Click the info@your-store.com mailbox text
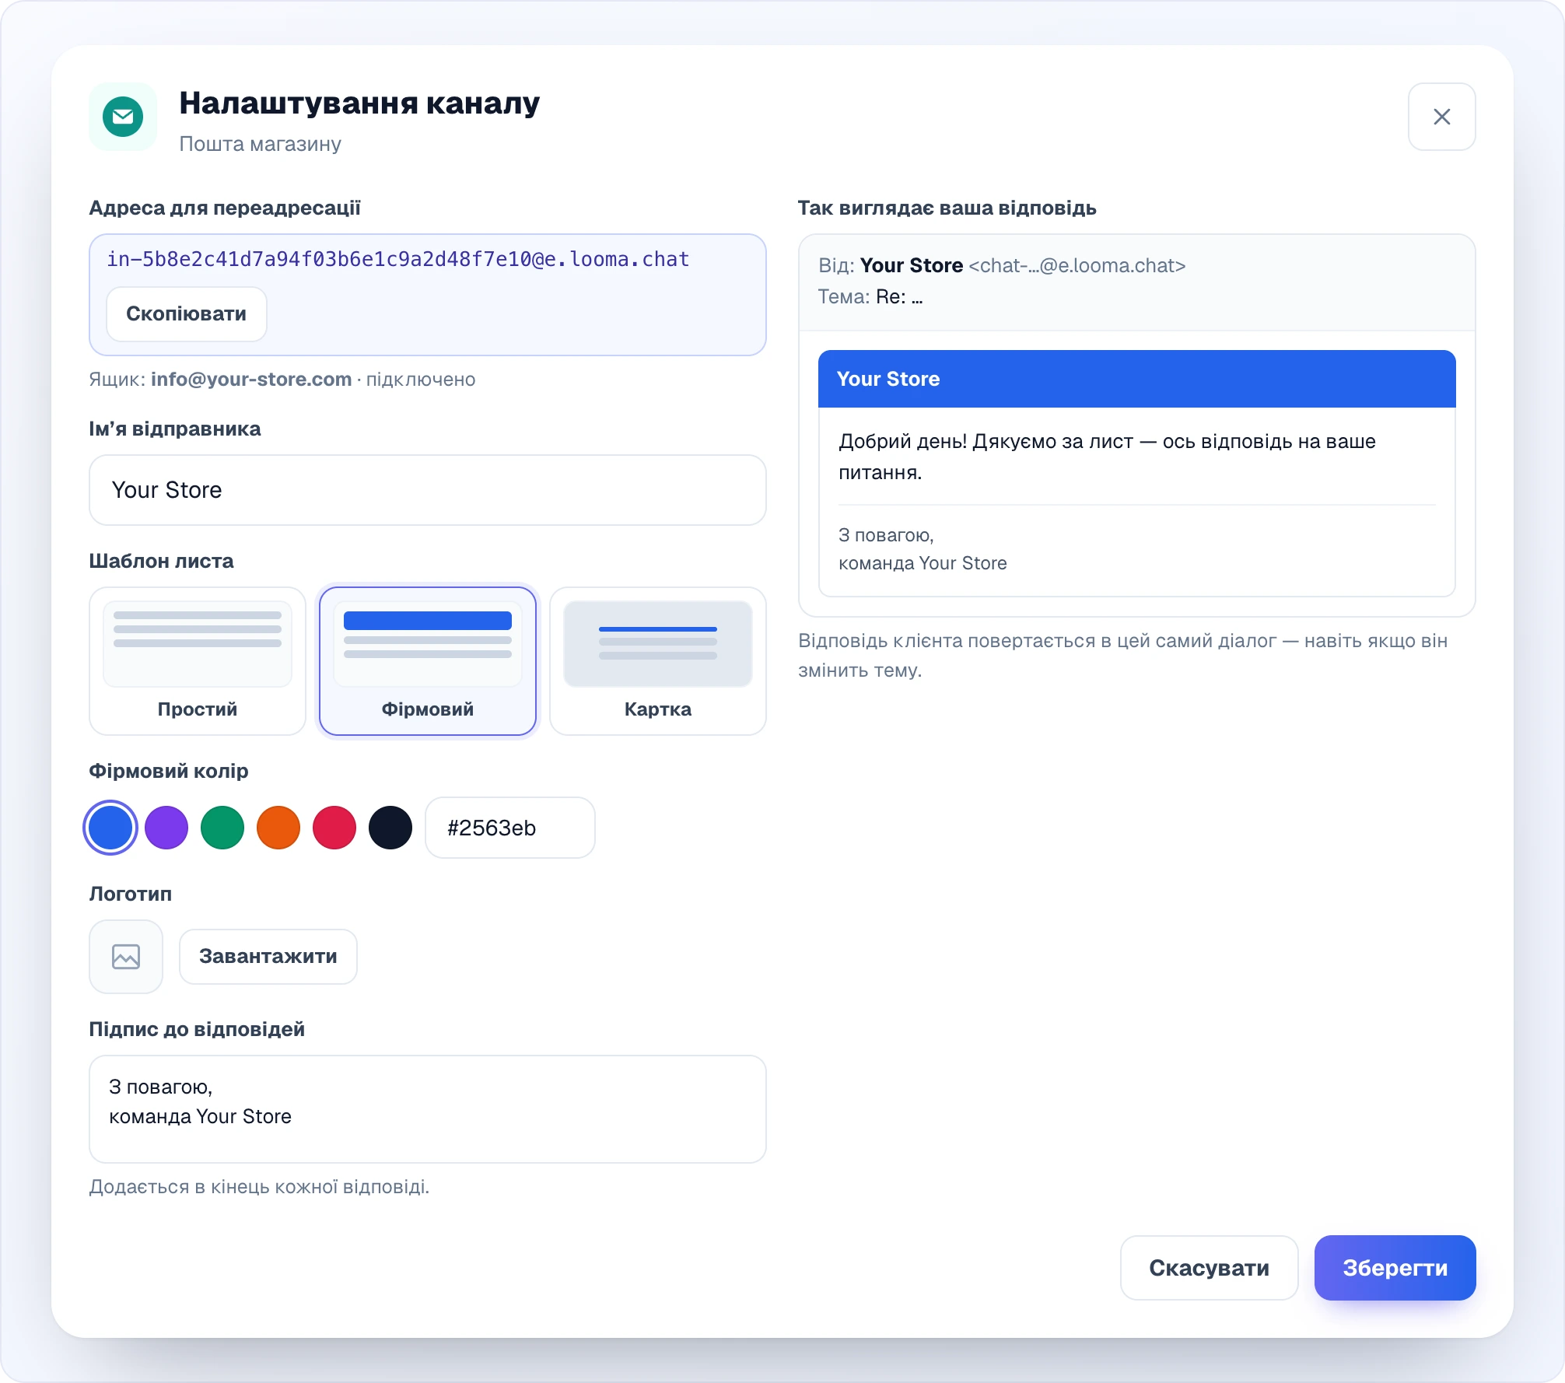 251,380
